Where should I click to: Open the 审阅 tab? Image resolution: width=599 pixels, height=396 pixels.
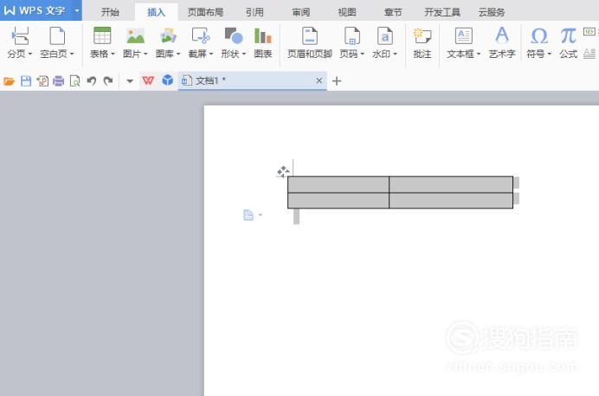(x=301, y=12)
